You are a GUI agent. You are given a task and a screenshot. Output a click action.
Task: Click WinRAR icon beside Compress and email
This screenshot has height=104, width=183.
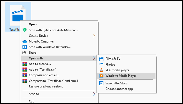point(25,75)
